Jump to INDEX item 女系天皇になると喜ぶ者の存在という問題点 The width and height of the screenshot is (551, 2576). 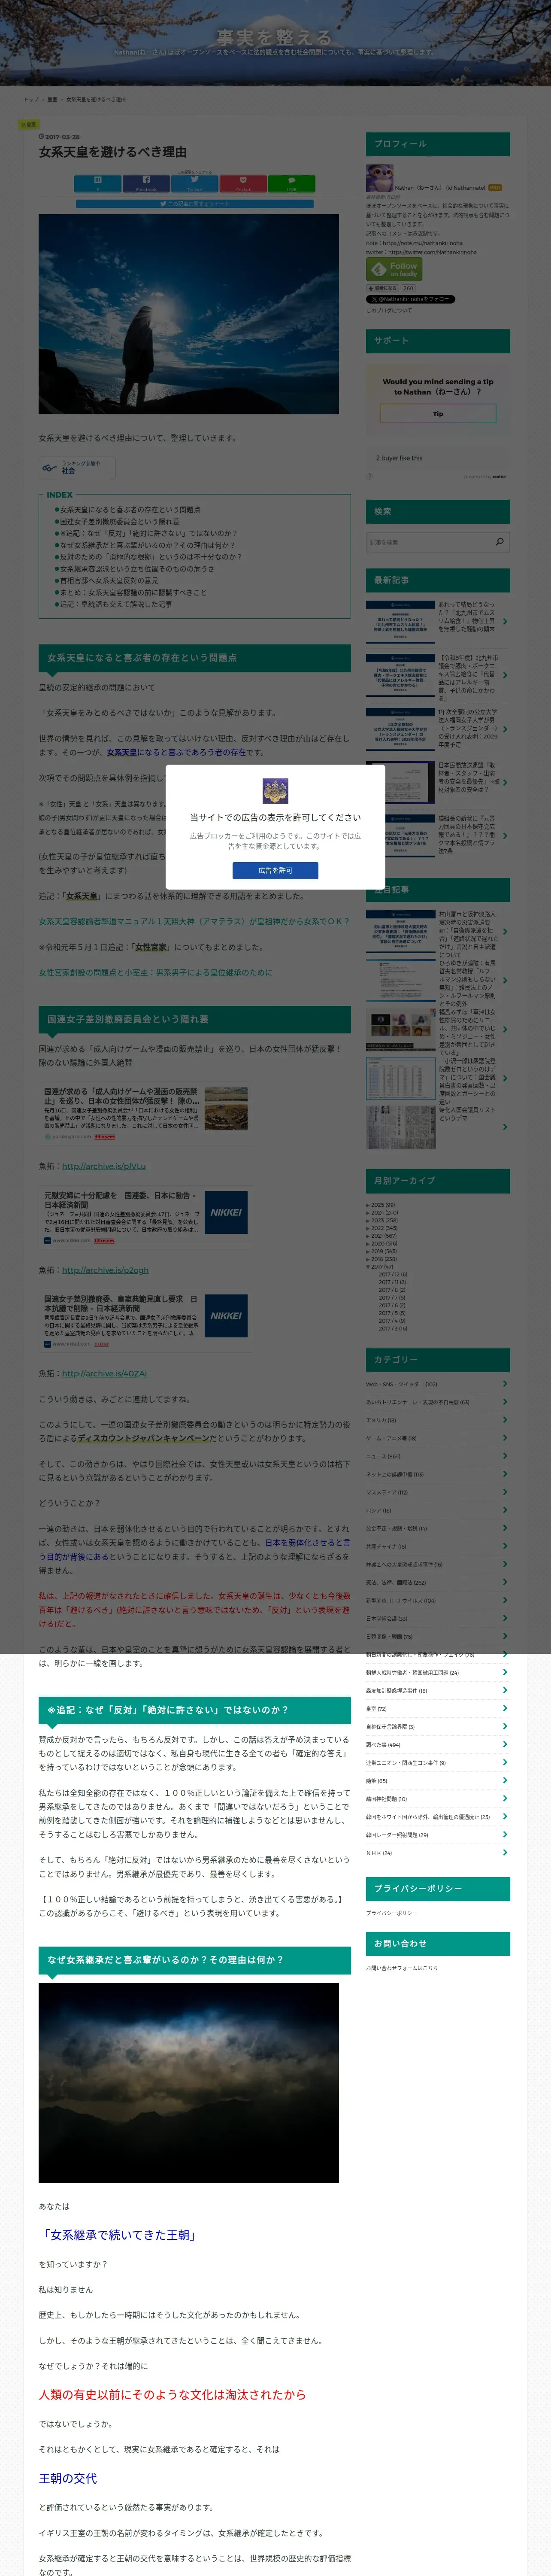pyautogui.click(x=130, y=509)
